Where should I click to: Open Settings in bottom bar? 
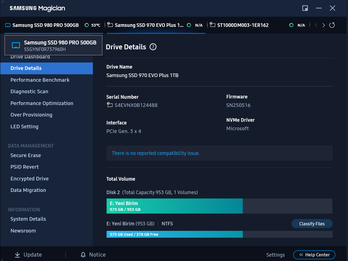(275, 255)
